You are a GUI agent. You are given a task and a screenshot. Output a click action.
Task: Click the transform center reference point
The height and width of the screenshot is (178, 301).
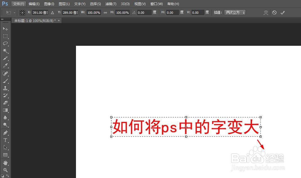[186, 127]
